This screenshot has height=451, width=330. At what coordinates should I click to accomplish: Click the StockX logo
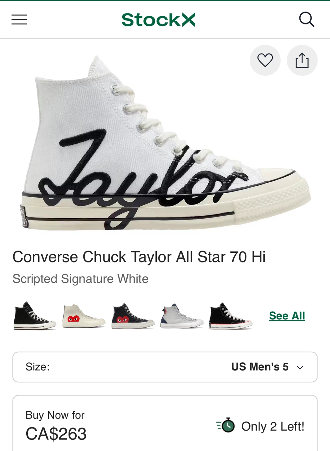[158, 20]
